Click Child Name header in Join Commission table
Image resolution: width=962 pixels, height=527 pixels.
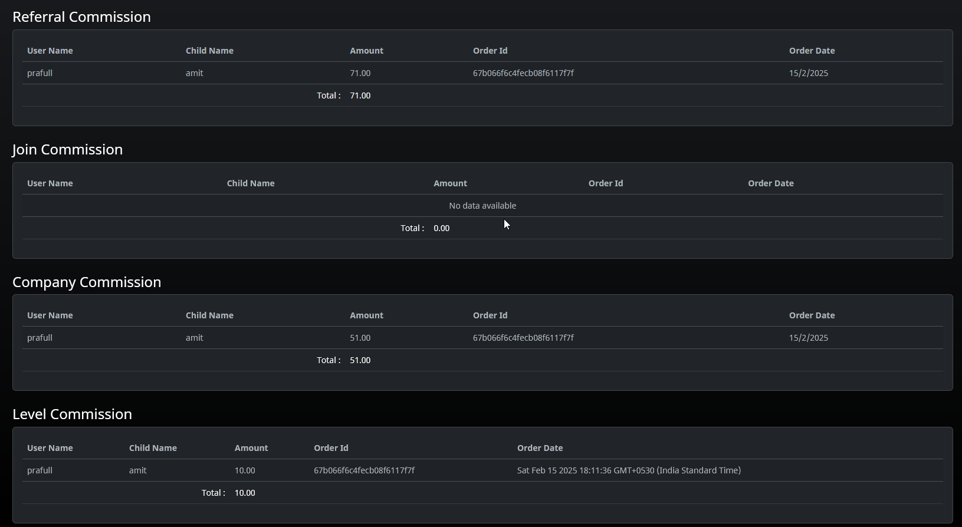251,183
